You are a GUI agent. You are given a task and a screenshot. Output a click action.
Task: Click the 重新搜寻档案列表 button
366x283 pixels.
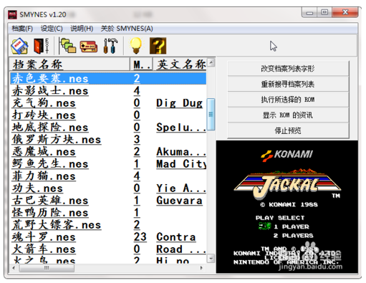coord(288,84)
